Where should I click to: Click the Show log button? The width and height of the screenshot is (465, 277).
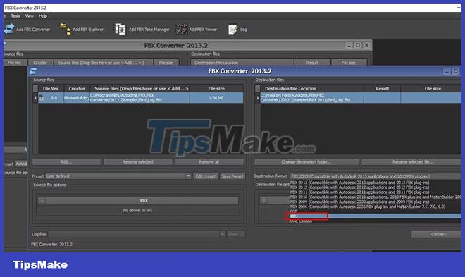pyautogui.click(x=236, y=234)
